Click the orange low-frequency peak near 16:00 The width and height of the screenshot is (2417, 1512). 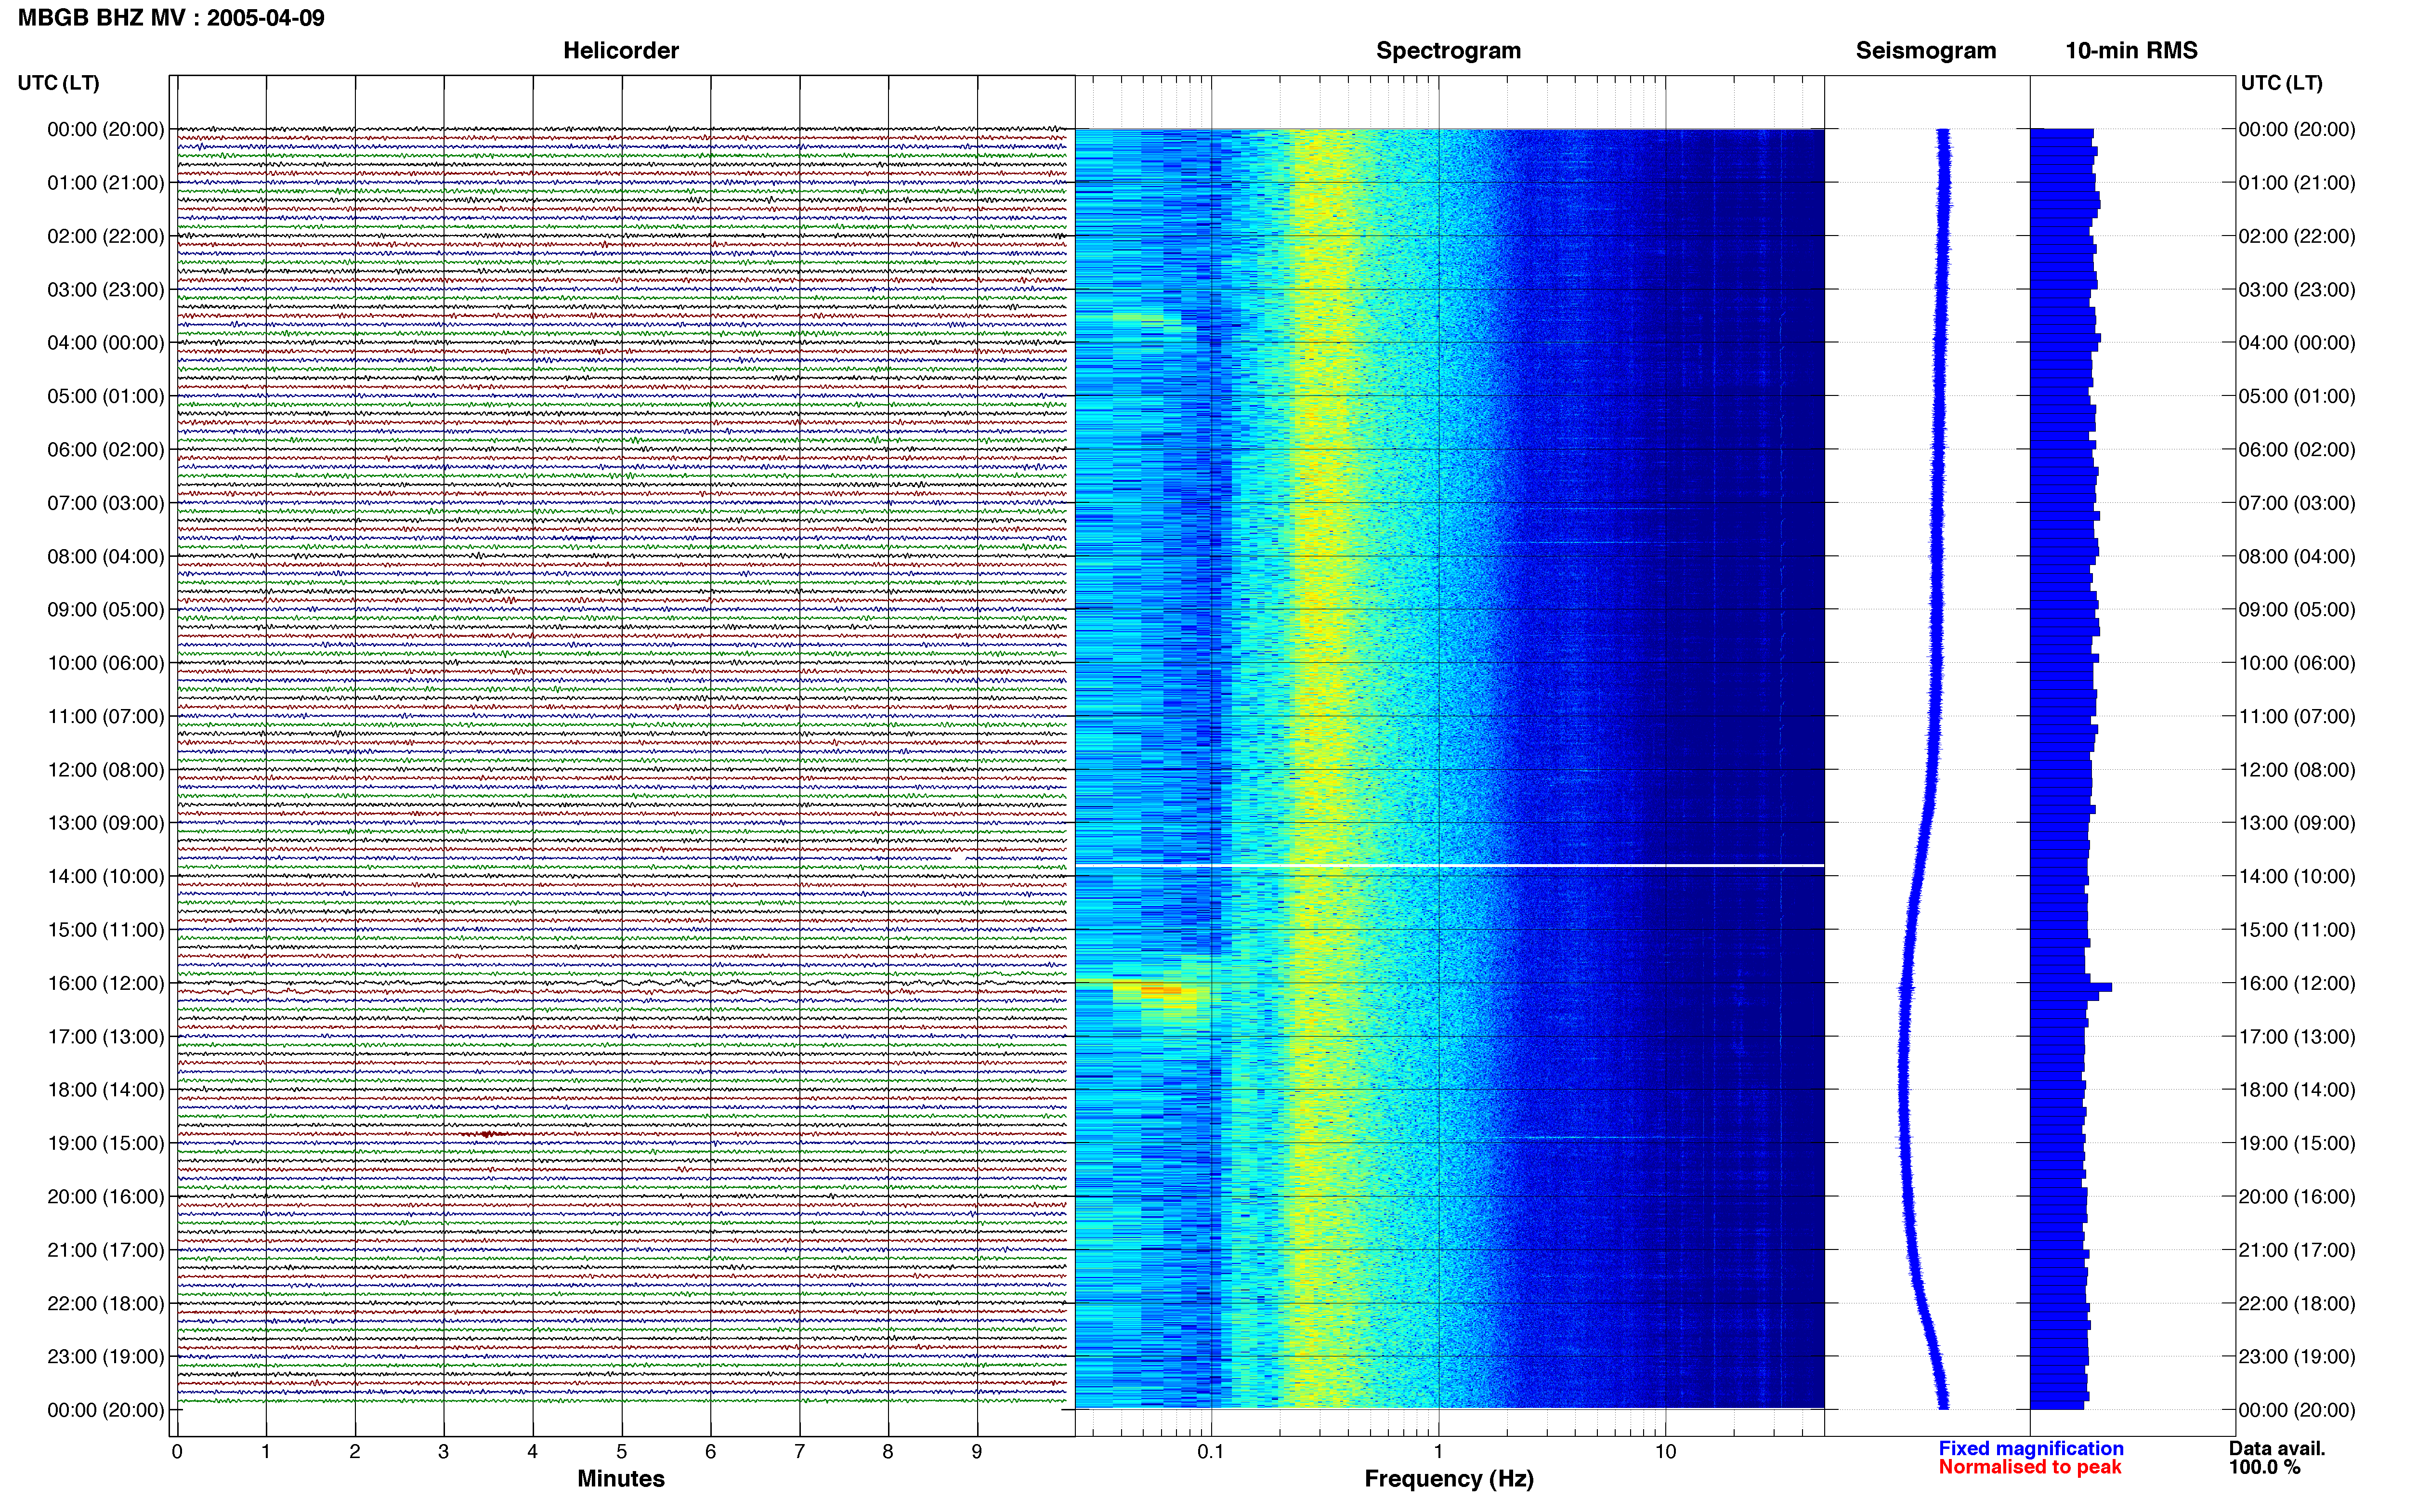point(1162,990)
